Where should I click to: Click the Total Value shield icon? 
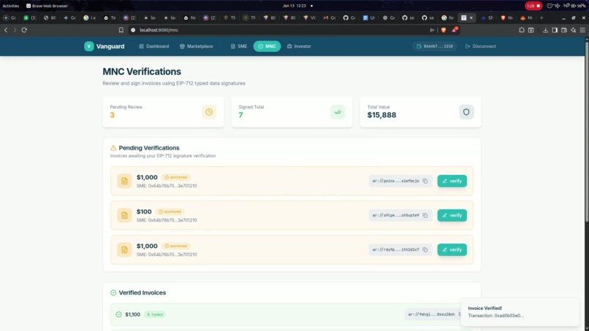tap(466, 112)
